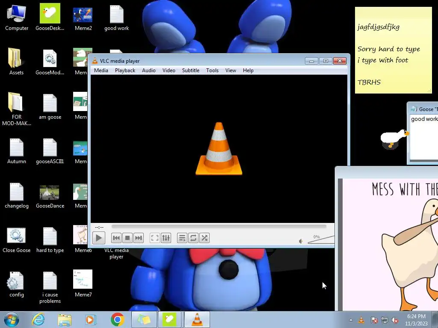The height and width of the screenshot is (328, 438).
Task: Set VLC volume slider level
Action: 321,240
